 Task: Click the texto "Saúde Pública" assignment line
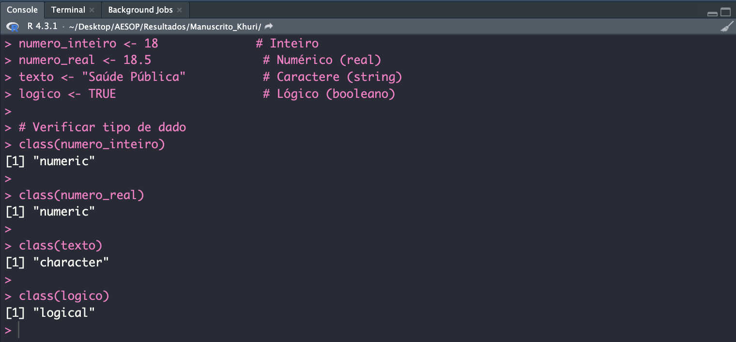102,77
